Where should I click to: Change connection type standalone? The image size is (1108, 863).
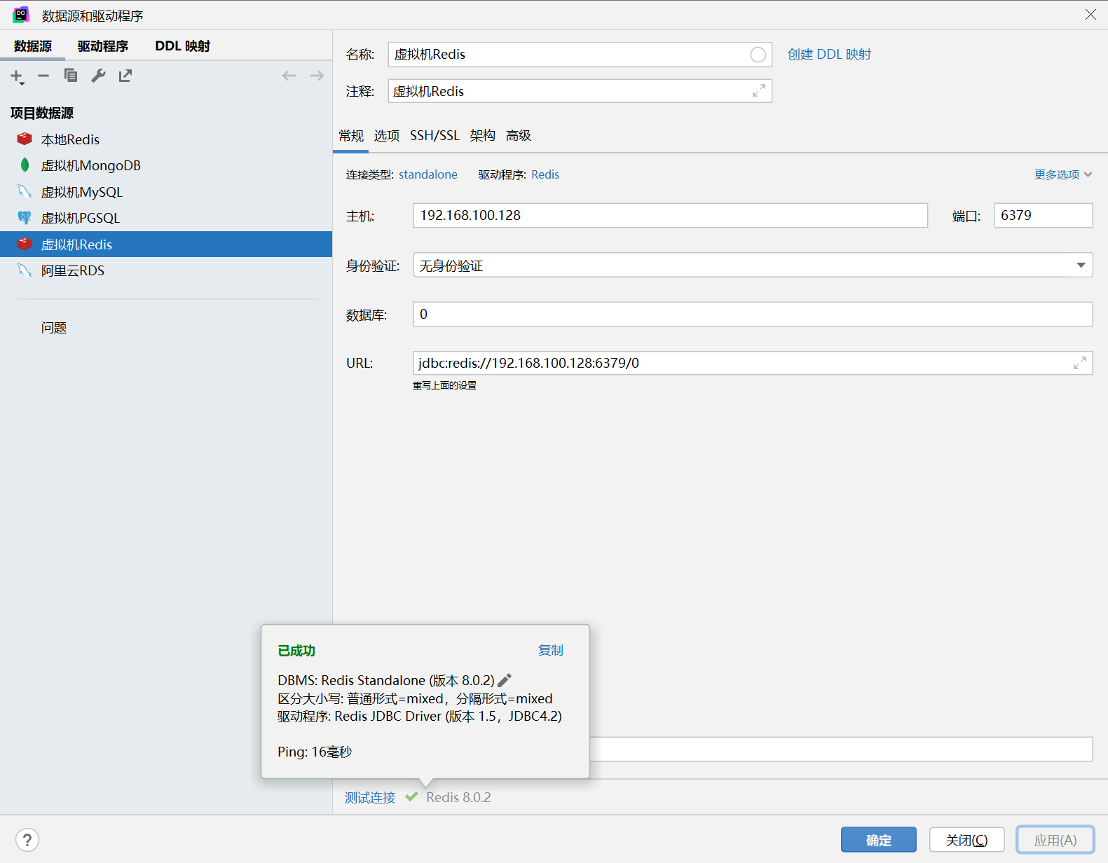428,174
